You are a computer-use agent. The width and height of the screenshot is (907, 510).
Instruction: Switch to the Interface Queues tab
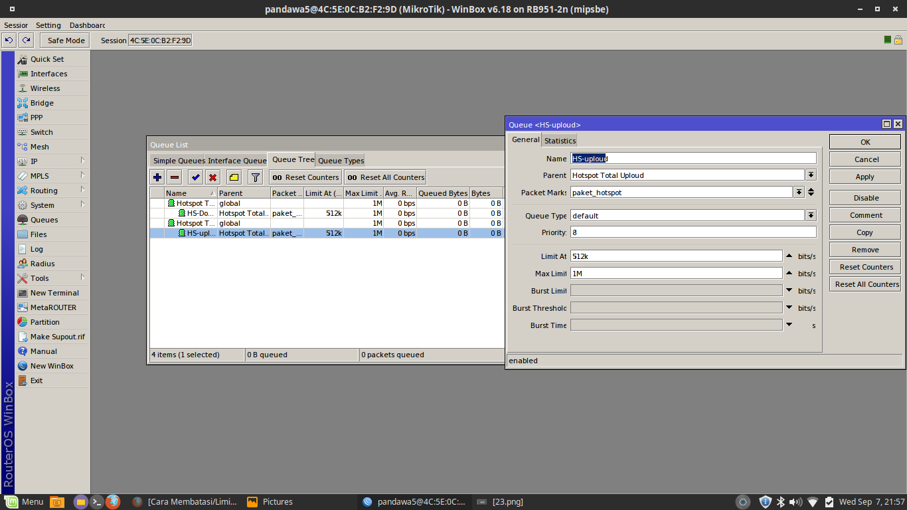coord(237,161)
